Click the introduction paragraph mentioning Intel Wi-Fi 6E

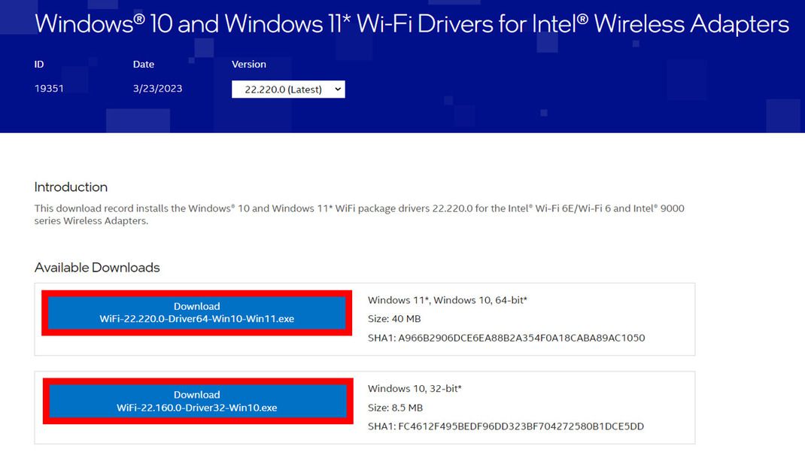[359, 214]
